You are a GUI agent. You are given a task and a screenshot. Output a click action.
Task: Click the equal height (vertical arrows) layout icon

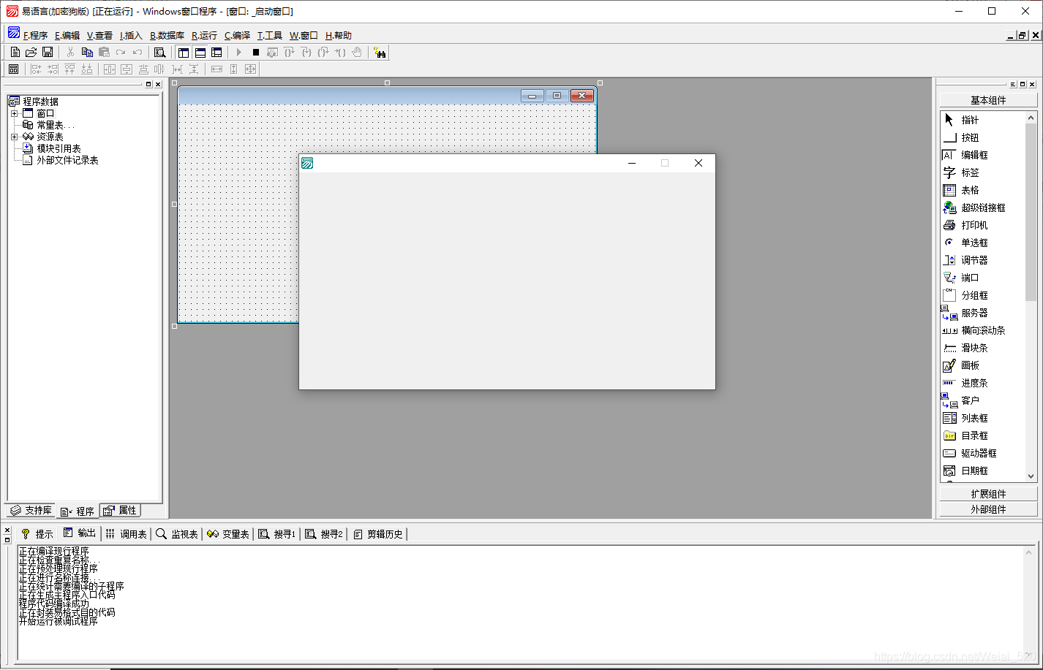pyautogui.click(x=233, y=69)
